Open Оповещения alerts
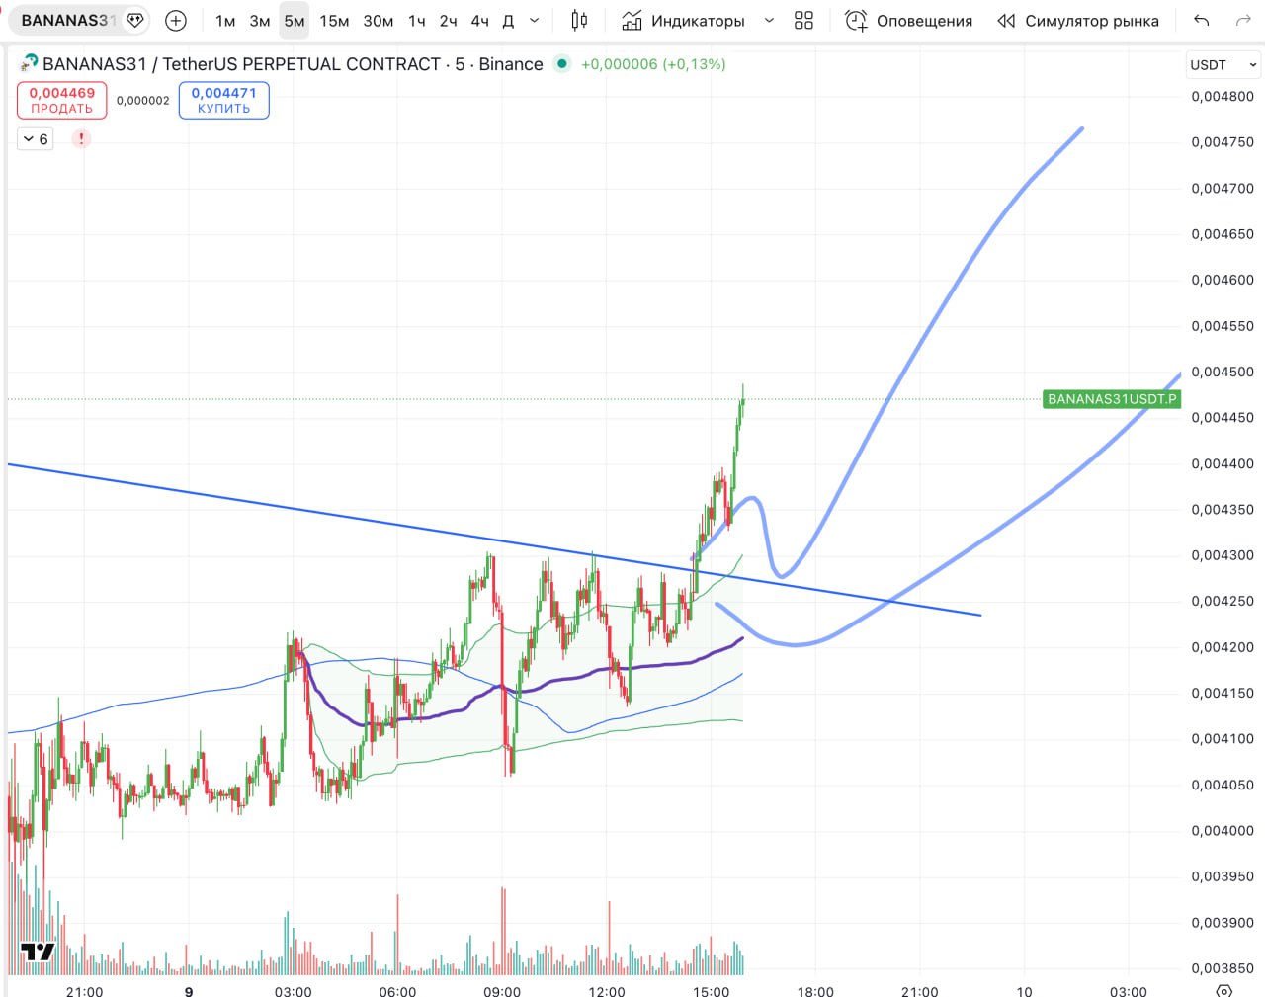Viewport: 1265px width, 997px height. (909, 20)
